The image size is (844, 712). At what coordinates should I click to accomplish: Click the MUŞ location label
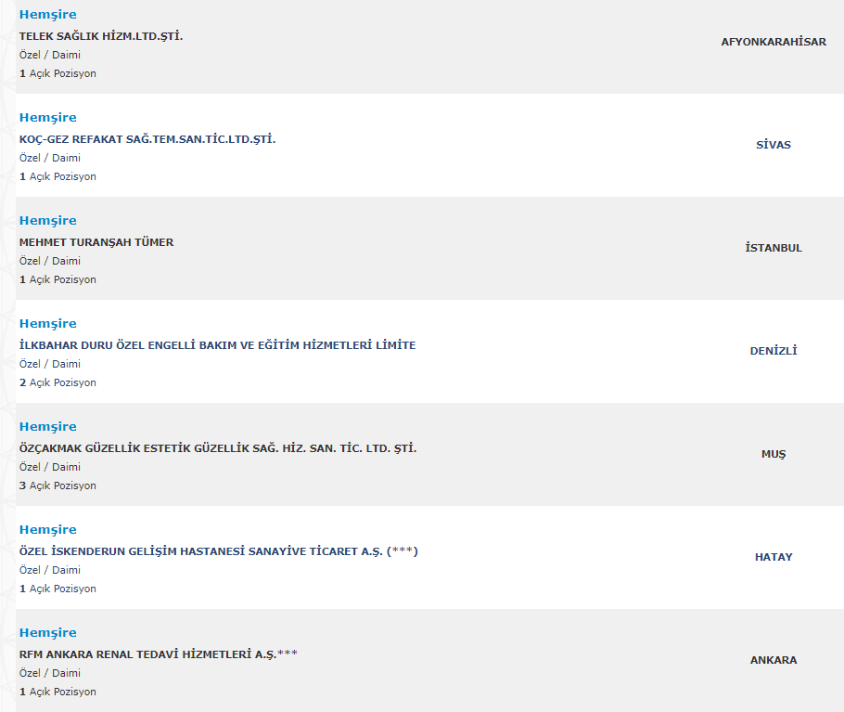[x=774, y=454]
